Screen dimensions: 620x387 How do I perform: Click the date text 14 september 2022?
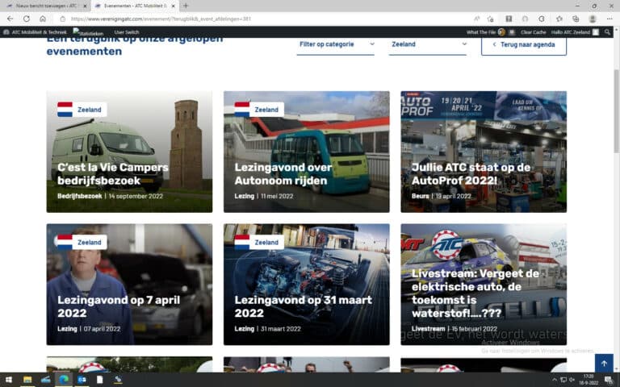[x=136, y=196]
